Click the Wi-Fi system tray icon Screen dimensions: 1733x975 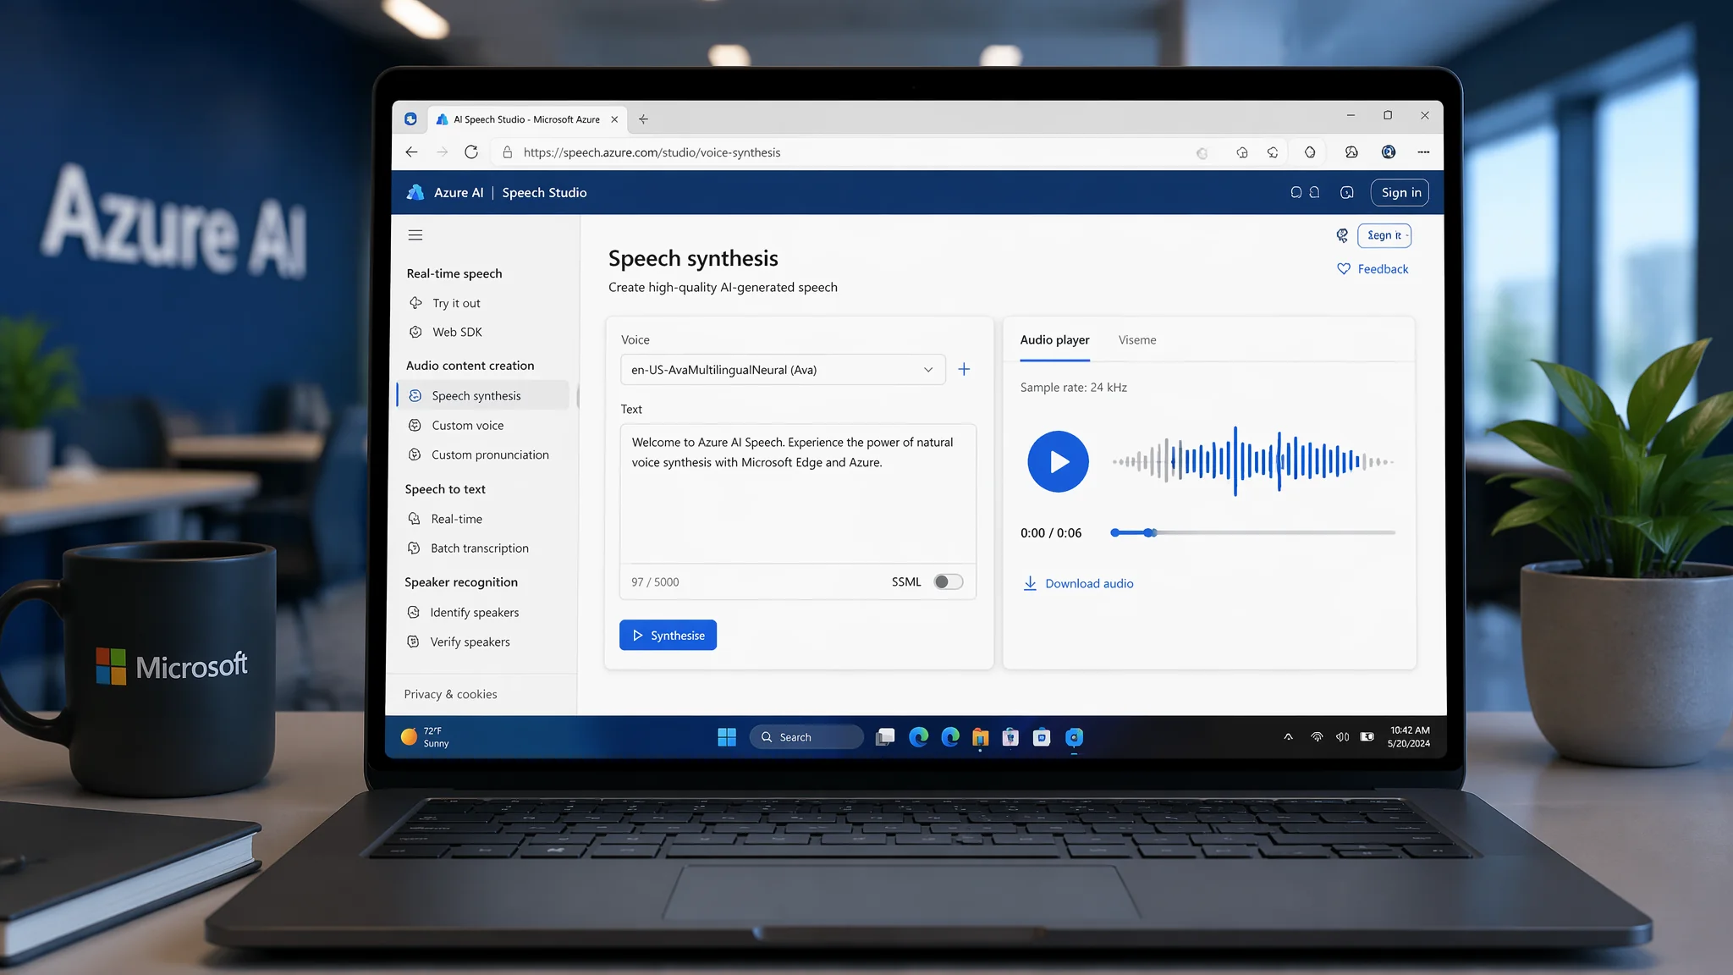tap(1317, 737)
